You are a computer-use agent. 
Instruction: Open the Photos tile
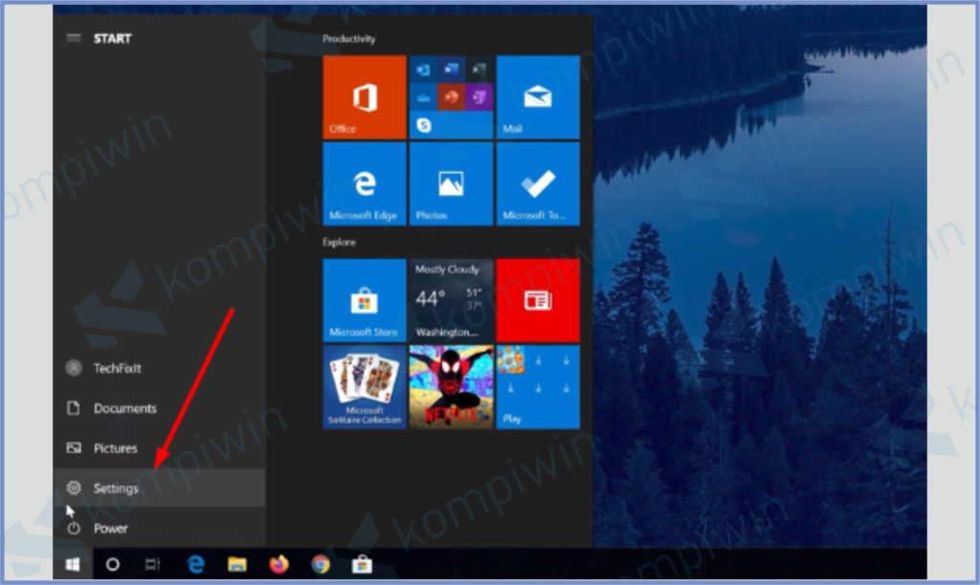451,184
